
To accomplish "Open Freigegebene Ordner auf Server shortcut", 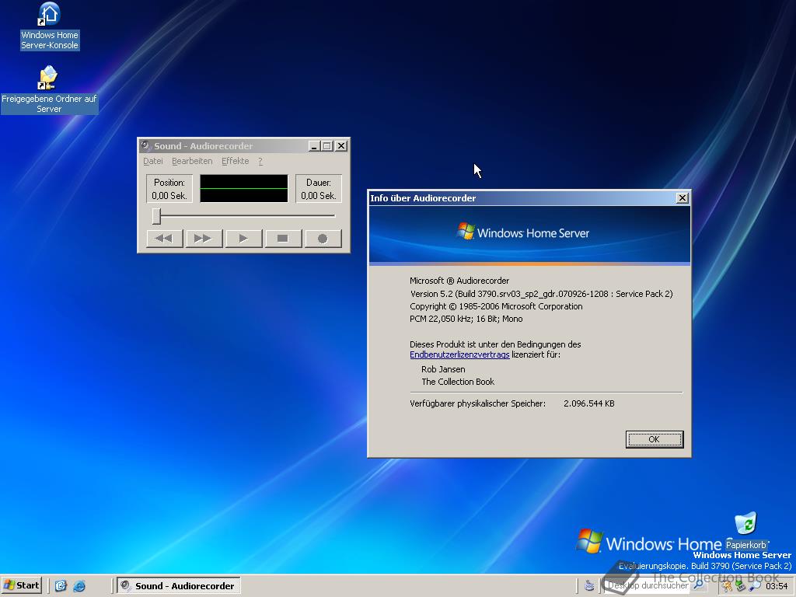I will click(x=49, y=89).
